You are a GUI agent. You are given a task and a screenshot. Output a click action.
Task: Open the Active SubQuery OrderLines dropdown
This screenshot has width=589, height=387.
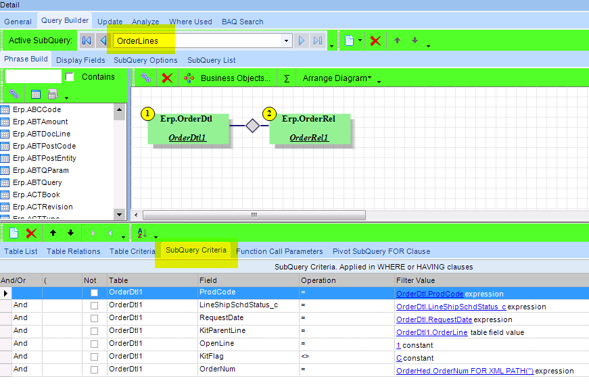[287, 41]
